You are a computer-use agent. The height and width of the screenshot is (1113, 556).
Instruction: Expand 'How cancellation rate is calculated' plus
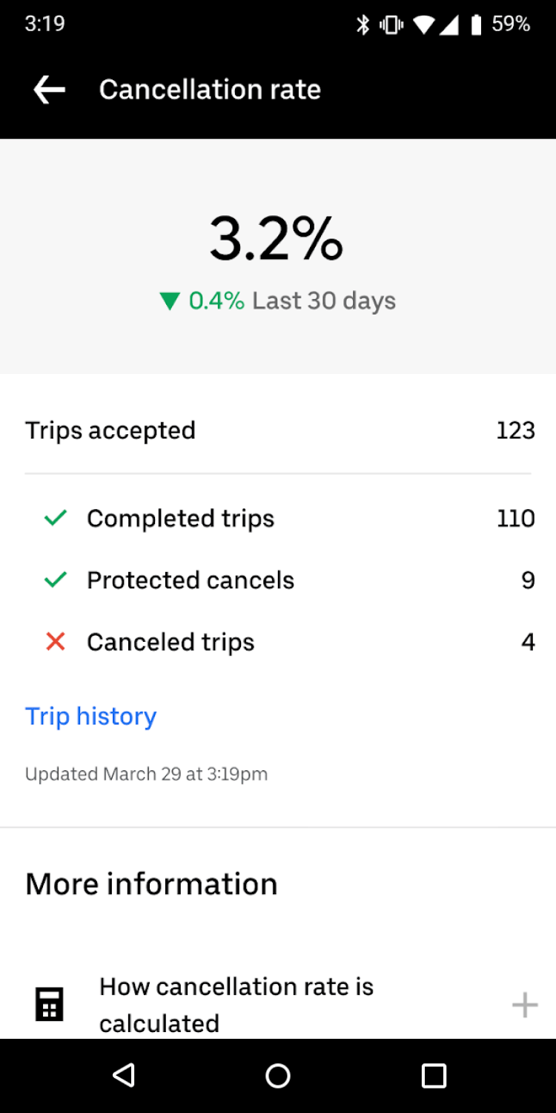point(524,1005)
